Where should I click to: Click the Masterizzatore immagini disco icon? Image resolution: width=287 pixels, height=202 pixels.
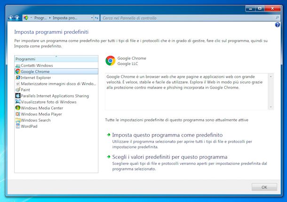pos(18,84)
